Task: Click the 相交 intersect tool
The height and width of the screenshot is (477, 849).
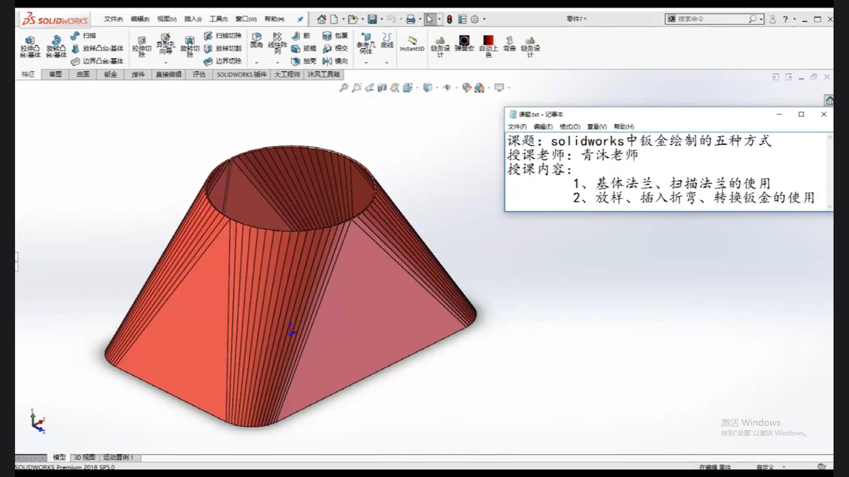Action: click(335, 48)
